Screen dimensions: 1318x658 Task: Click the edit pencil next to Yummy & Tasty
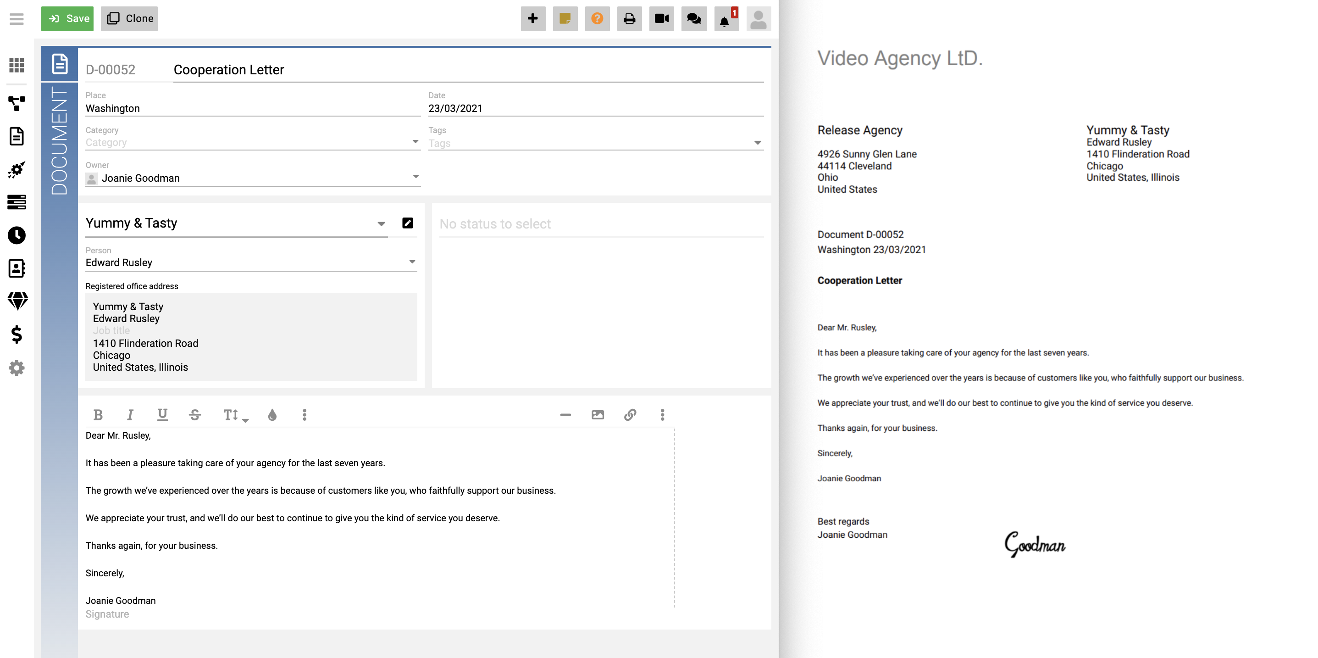[x=407, y=223]
